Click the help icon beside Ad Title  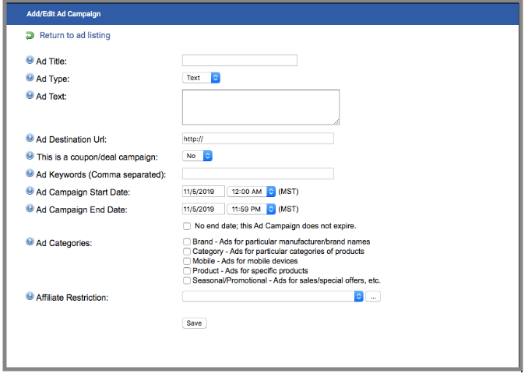click(x=30, y=60)
